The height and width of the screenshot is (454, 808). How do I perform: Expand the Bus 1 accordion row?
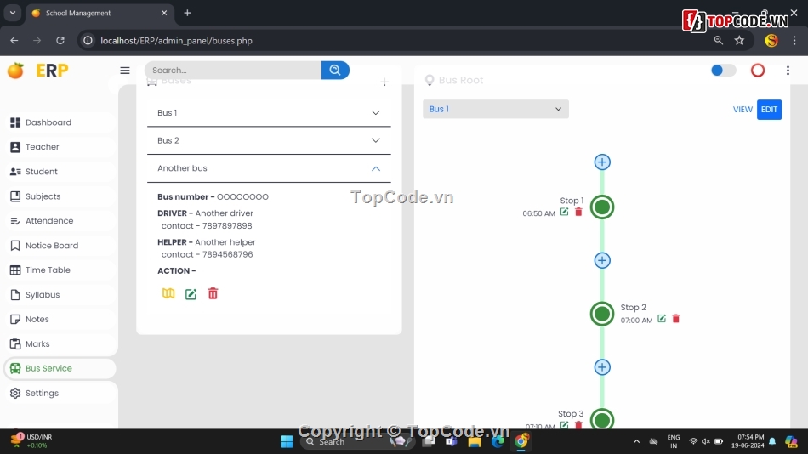(269, 113)
